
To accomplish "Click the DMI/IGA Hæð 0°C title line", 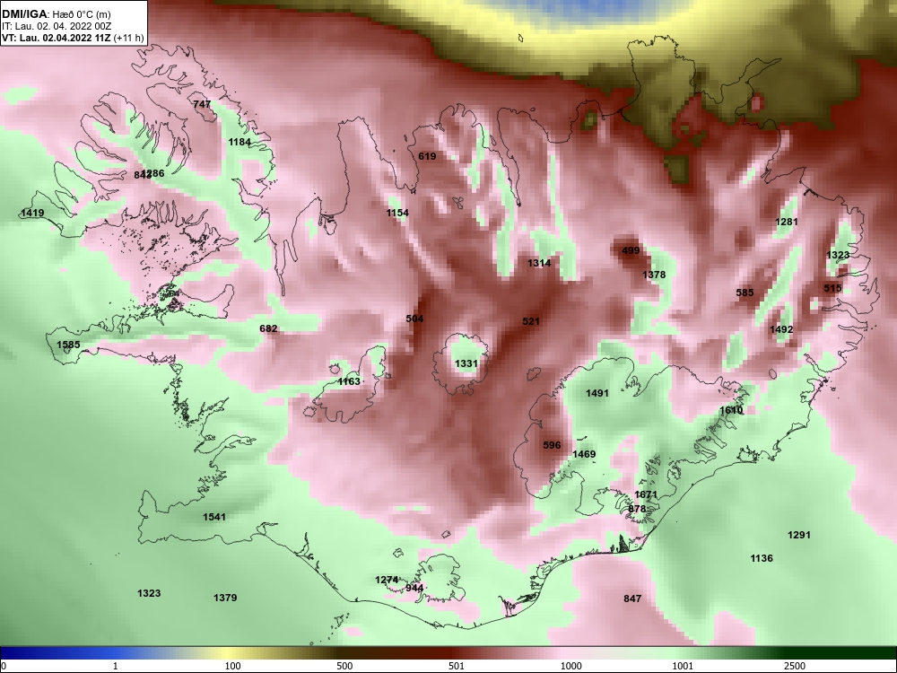I will (x=57, y=14).
